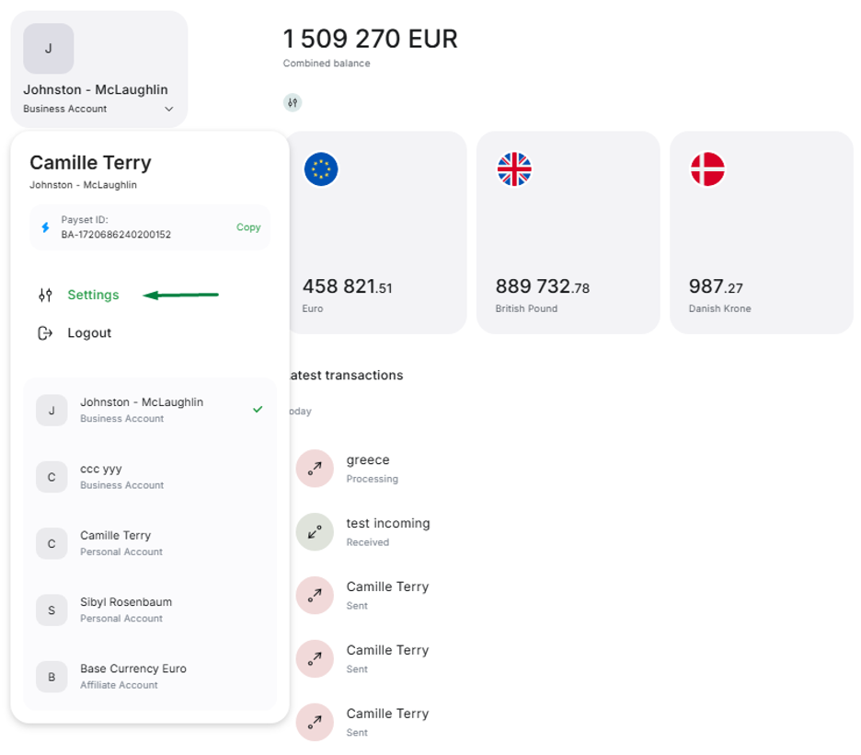Click the balance filter sliders icon

tap(293, 103)
